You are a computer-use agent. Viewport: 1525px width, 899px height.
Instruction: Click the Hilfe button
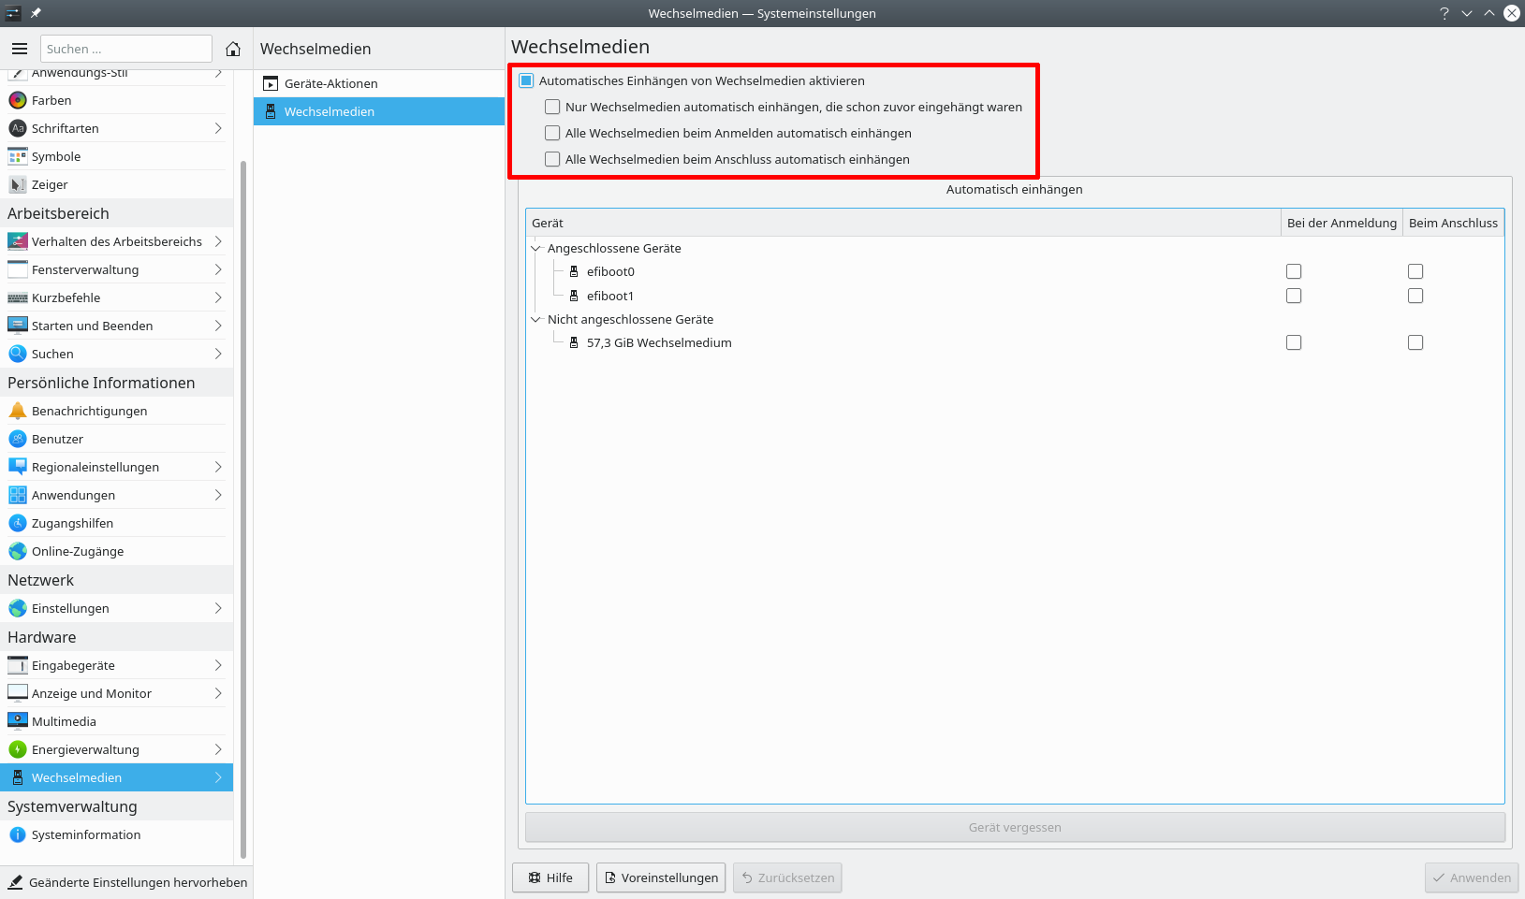pos(550,877)
